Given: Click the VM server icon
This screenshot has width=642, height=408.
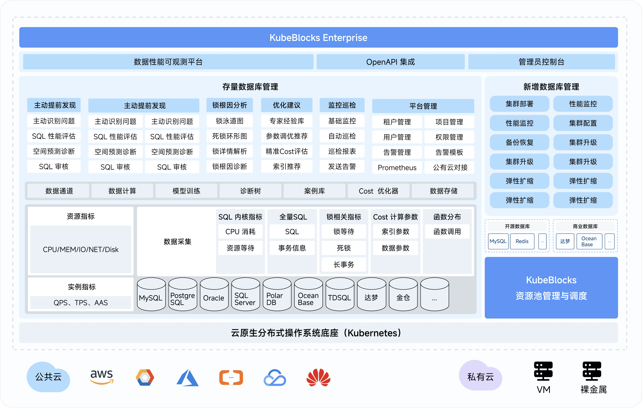Looking at the screenshot, I should pos(543,371).
